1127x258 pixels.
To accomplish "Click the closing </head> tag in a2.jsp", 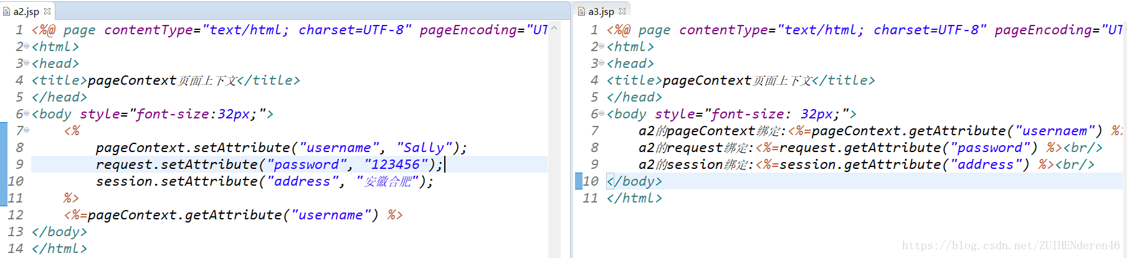I will point(59,97).
